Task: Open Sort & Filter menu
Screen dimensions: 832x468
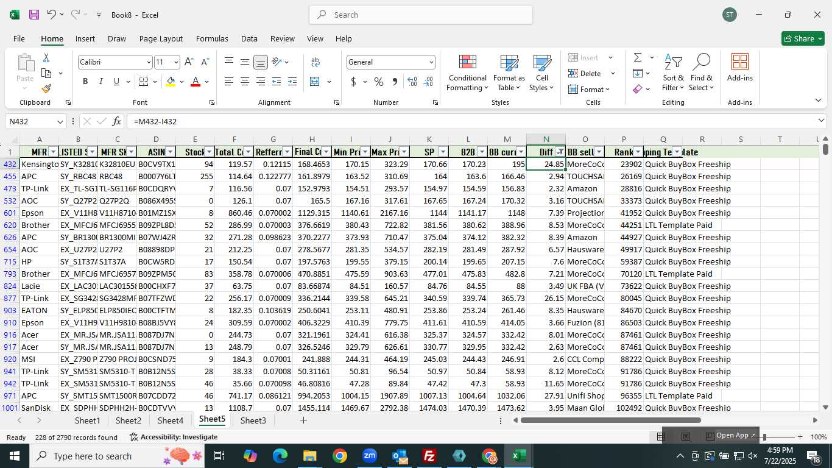Action: pos(673,73)
